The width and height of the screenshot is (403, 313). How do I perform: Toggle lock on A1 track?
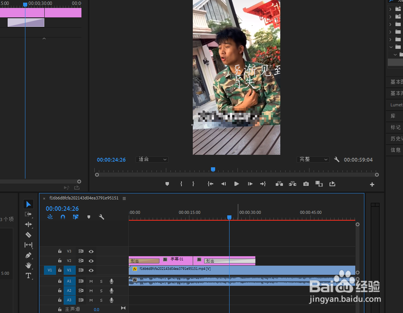pos(59,281)
